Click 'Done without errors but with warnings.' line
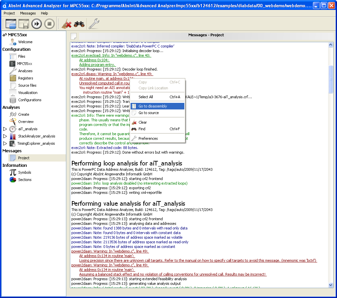The image size is (337, 298). [128, 153]
